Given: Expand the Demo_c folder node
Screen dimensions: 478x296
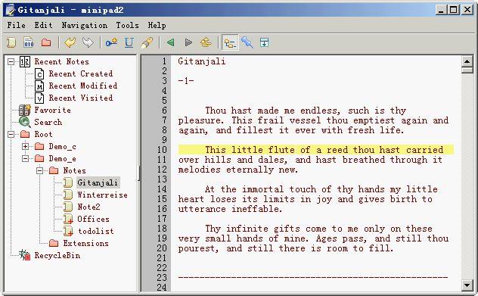Looking at the screenshot, I should click(x=25, y=146).
